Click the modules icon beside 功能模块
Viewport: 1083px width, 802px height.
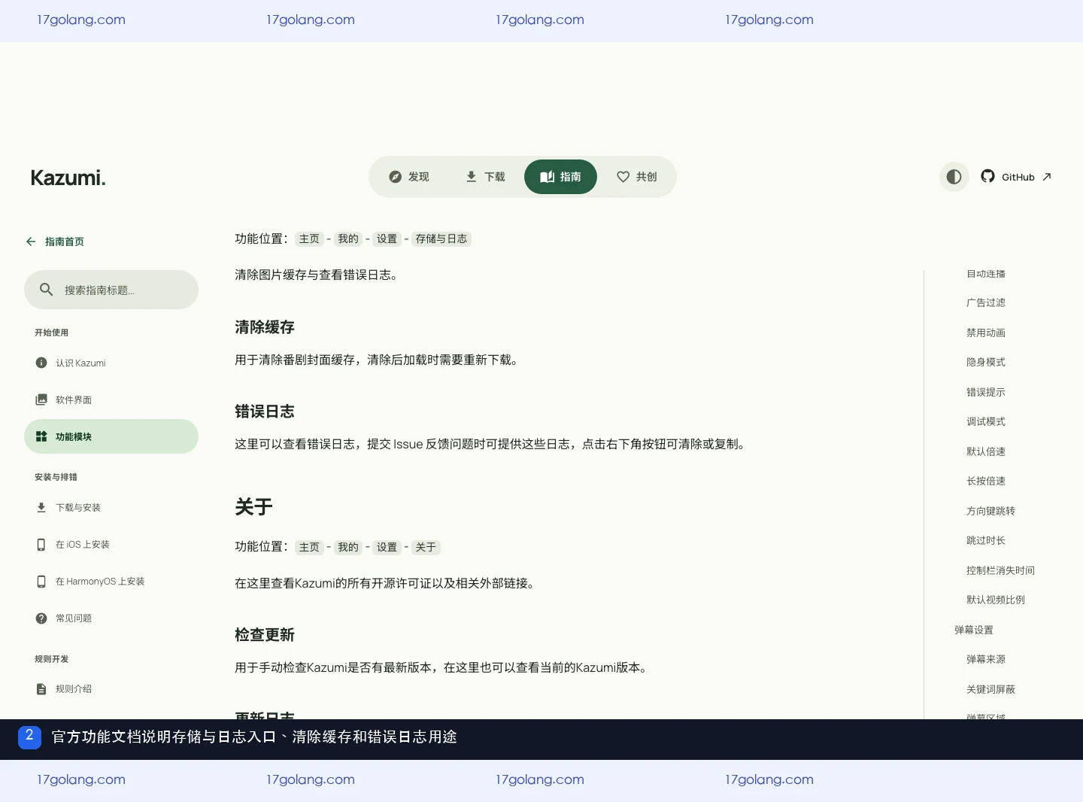click(x=41, y=436)
